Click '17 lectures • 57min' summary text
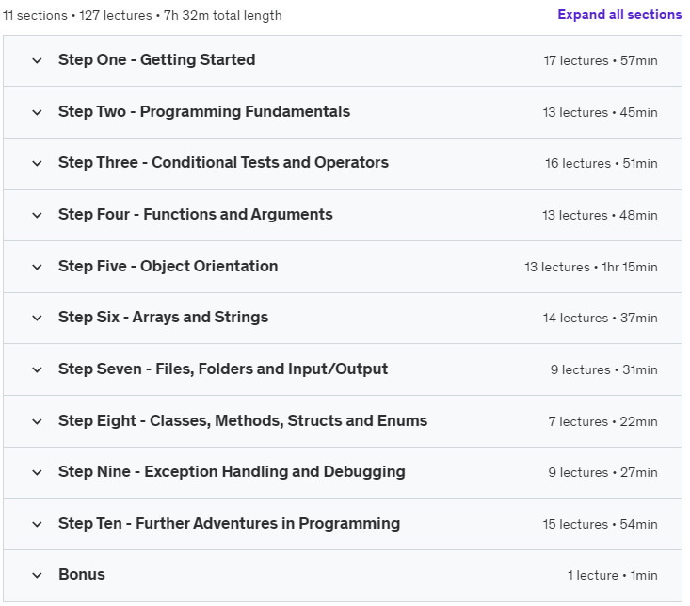The width and height of the screenshot is (690, 606). pos(601,61)
